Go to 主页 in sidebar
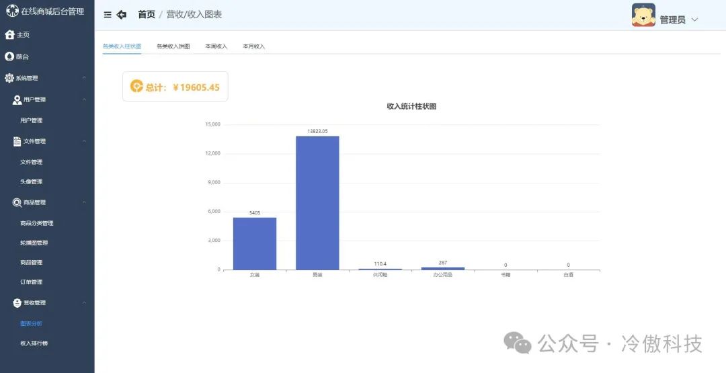Screen dimensions: 726x373 click(23, 35)
